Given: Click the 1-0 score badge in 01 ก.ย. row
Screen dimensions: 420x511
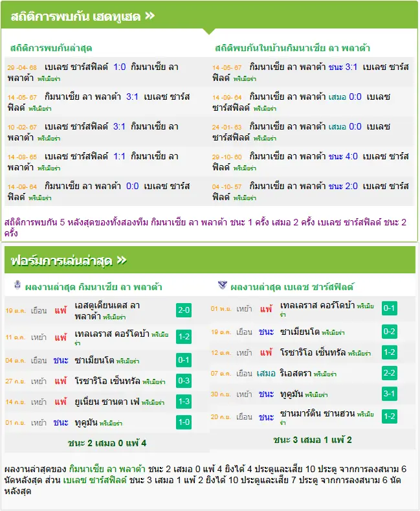Looking at the screenshot, I should tap(184, 422).
